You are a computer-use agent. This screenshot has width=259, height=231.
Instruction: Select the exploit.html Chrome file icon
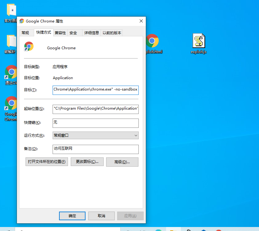click(x=152, y=41)
